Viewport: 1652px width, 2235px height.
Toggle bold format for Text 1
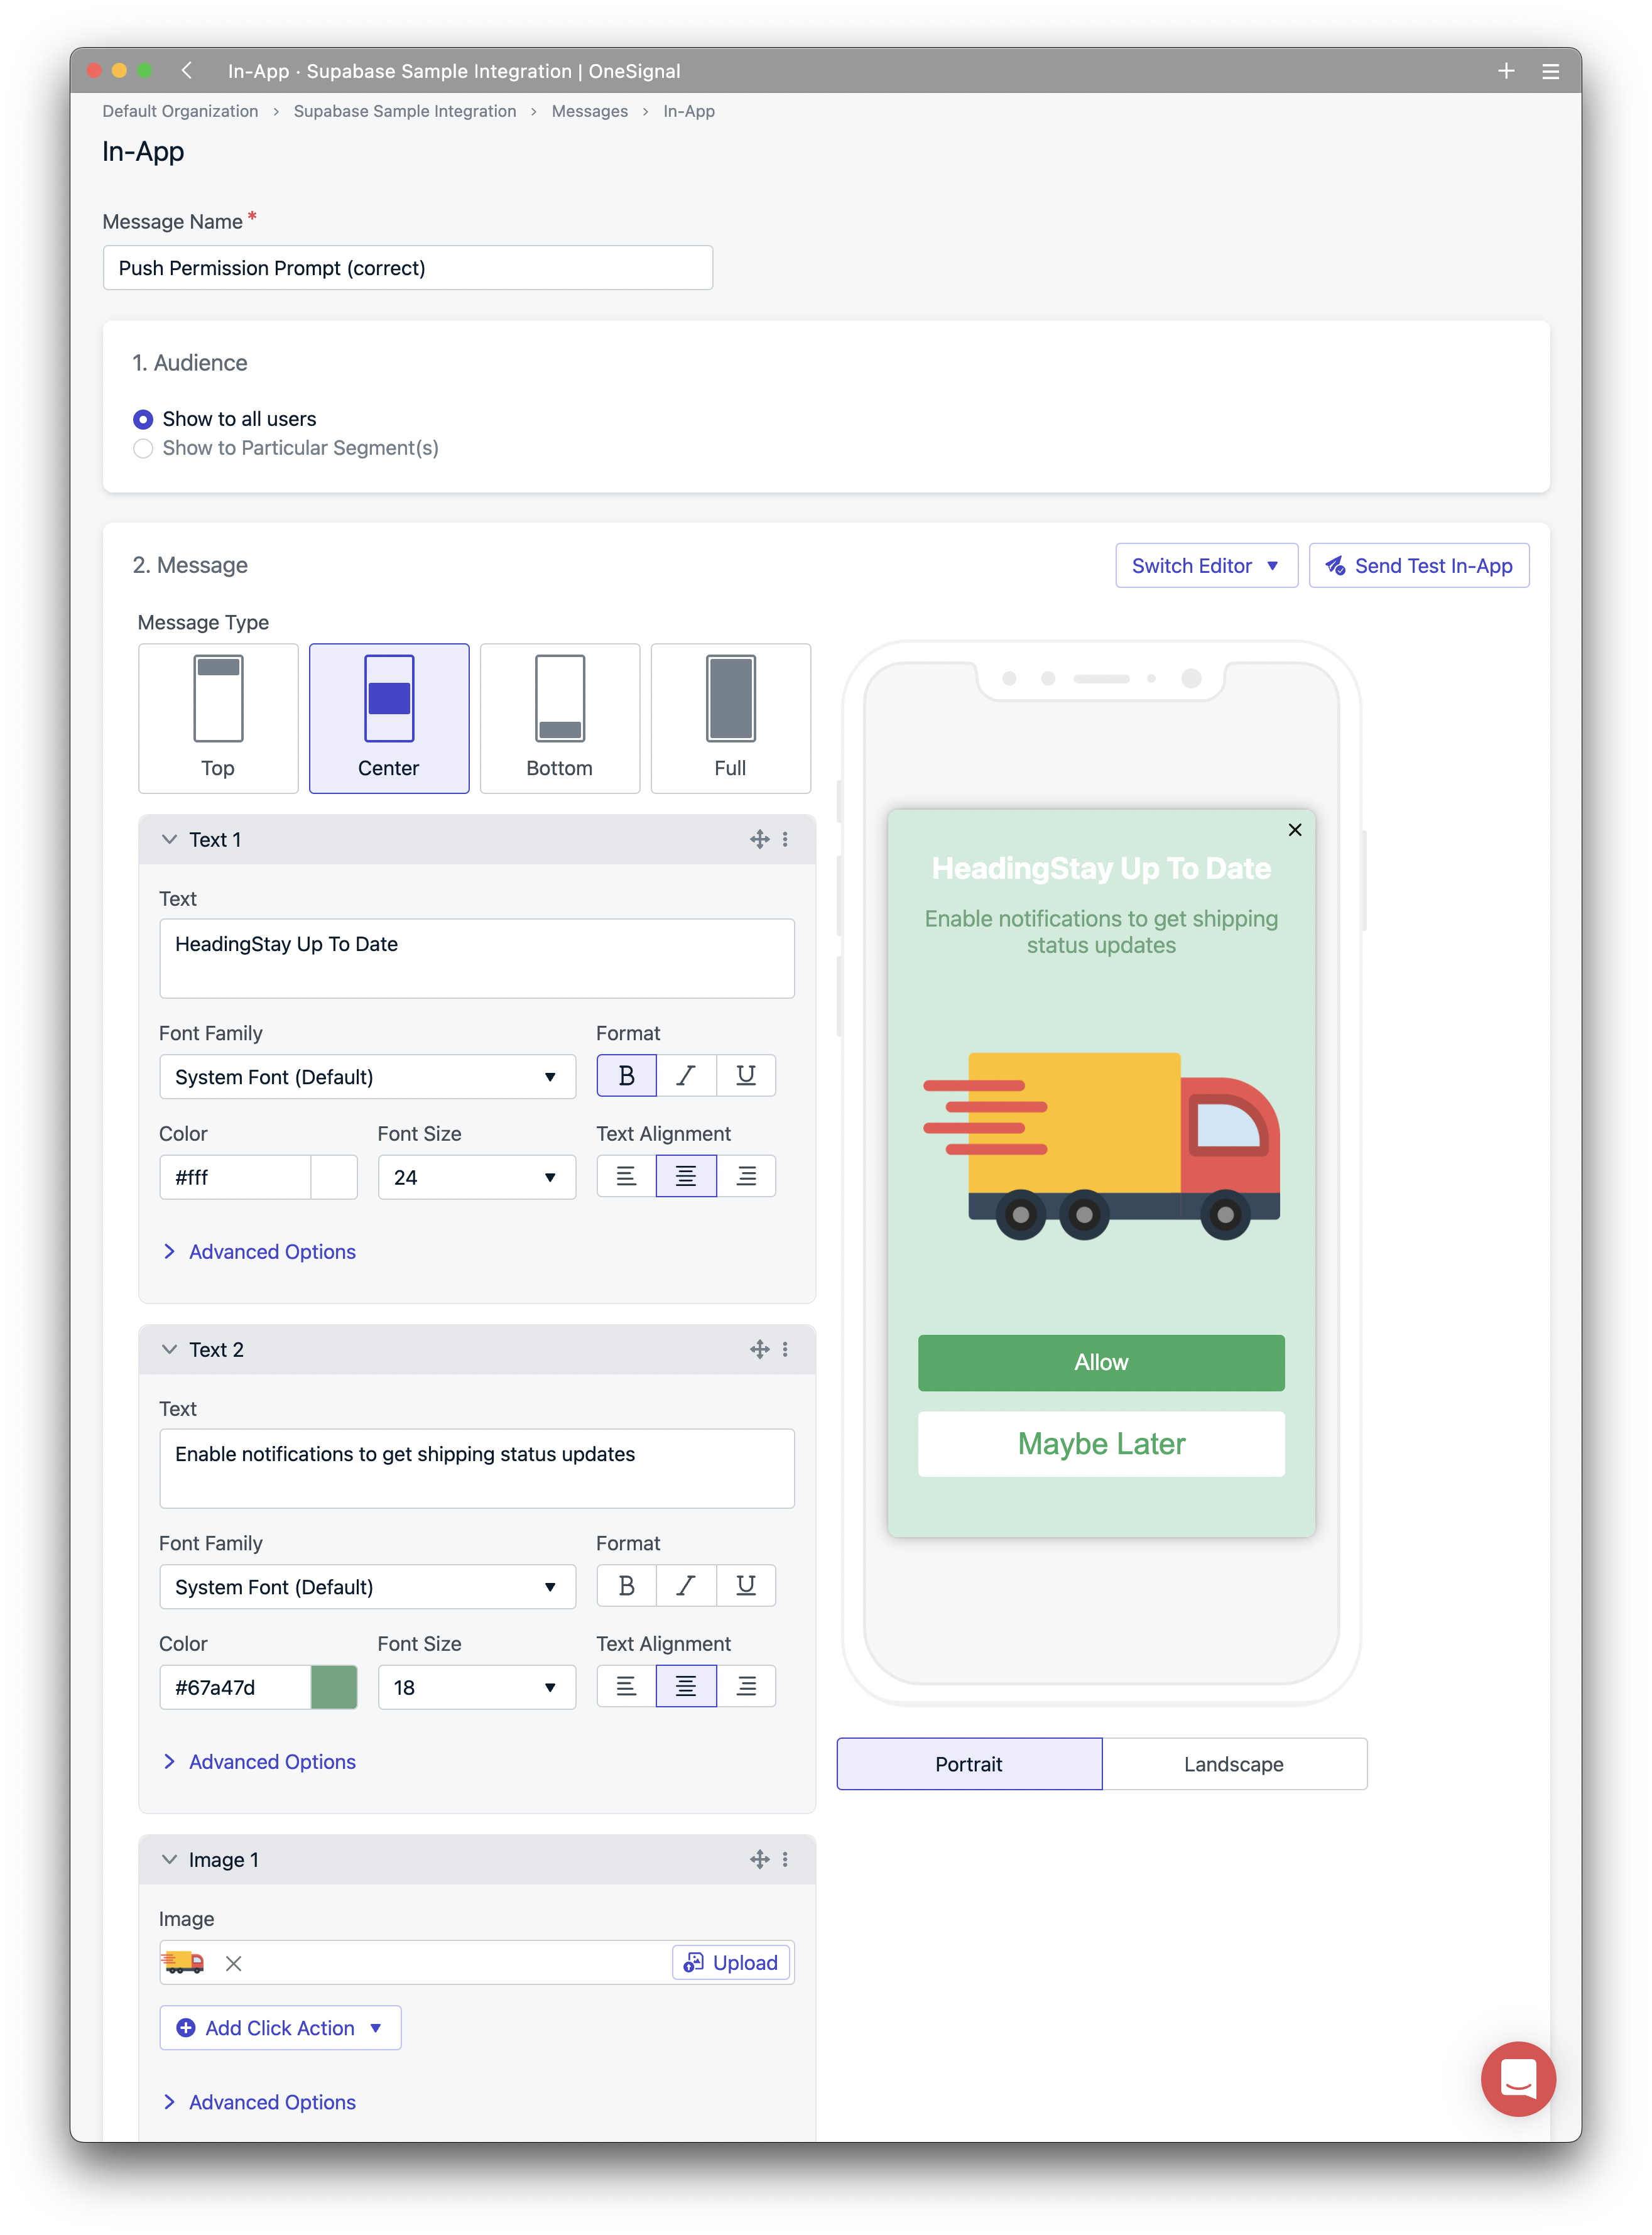626,1076
